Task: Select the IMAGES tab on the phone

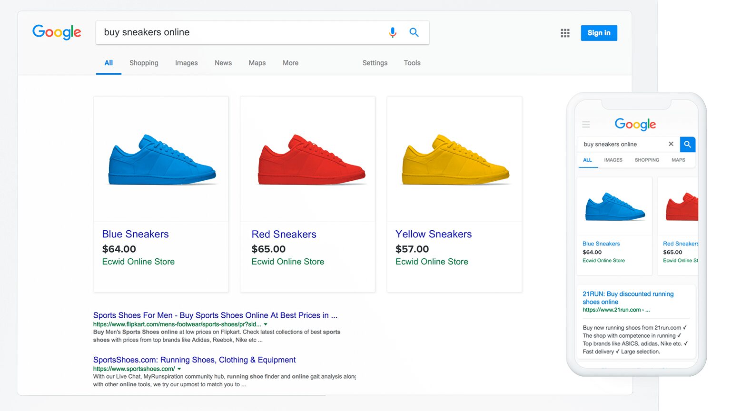Action: click(x=613, y=160)
